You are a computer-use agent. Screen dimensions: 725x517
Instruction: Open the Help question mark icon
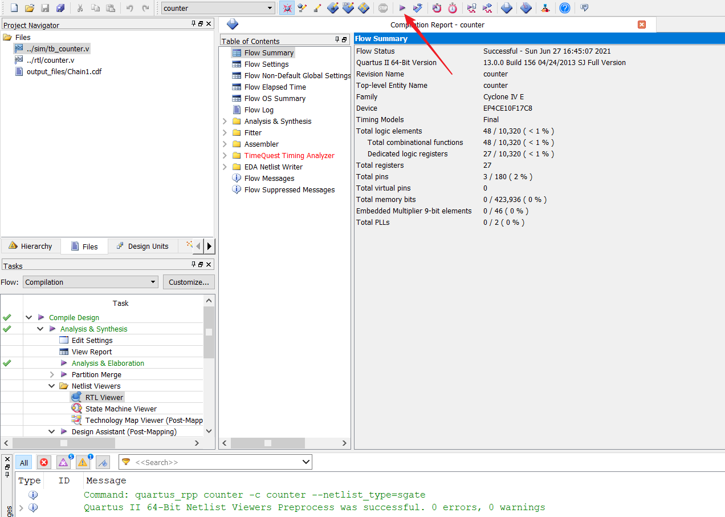565,8
